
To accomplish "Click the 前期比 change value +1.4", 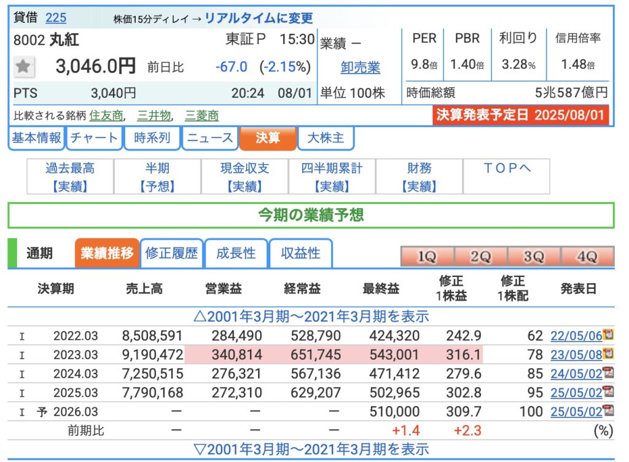I will click(x=406, y=431).
